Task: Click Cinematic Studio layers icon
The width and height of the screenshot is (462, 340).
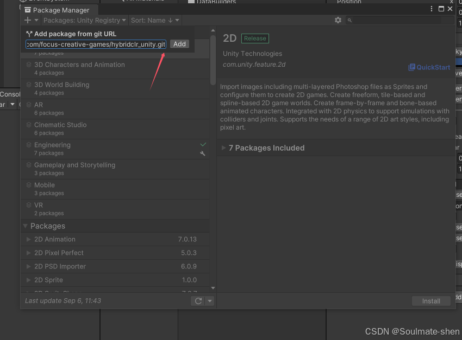Action: coord(29,125)
